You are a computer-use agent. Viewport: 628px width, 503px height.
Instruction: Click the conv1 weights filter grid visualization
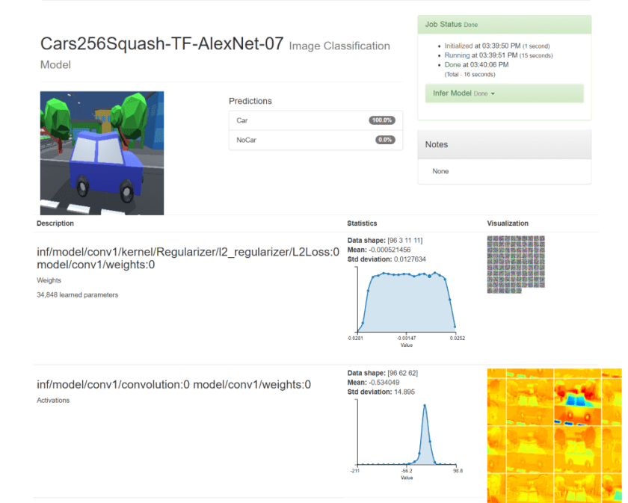pyautogui.click(x=515, y=265)
